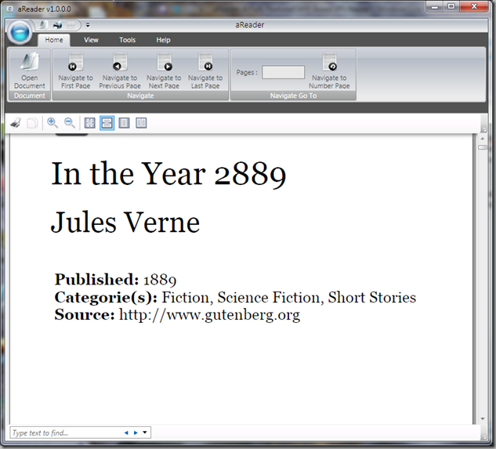The height and width of the screenshot is (449, 496).
Task: Click Navigate to Last Page
Action: tap(205, 71)
